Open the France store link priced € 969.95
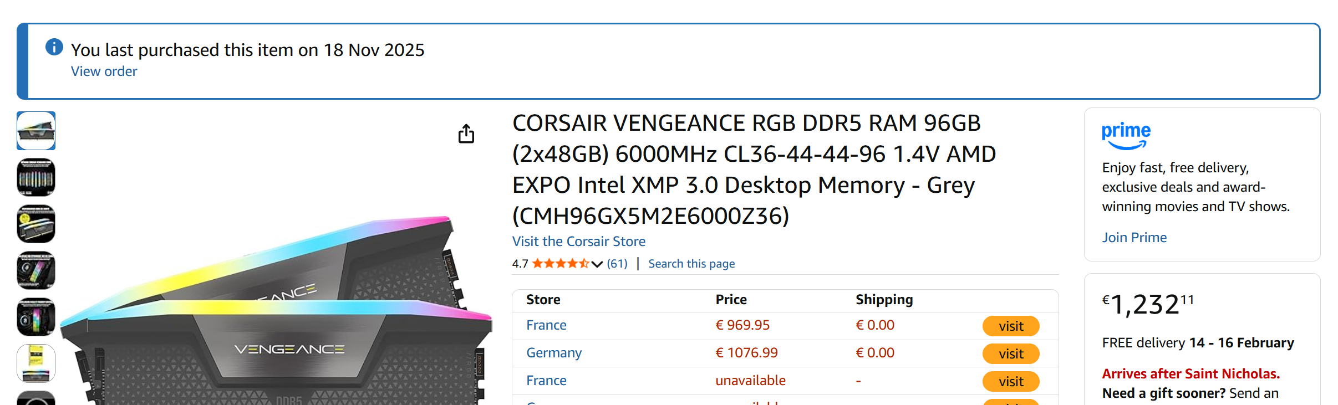Viewport: 1338px width, 405px height. tap(546, 325)
